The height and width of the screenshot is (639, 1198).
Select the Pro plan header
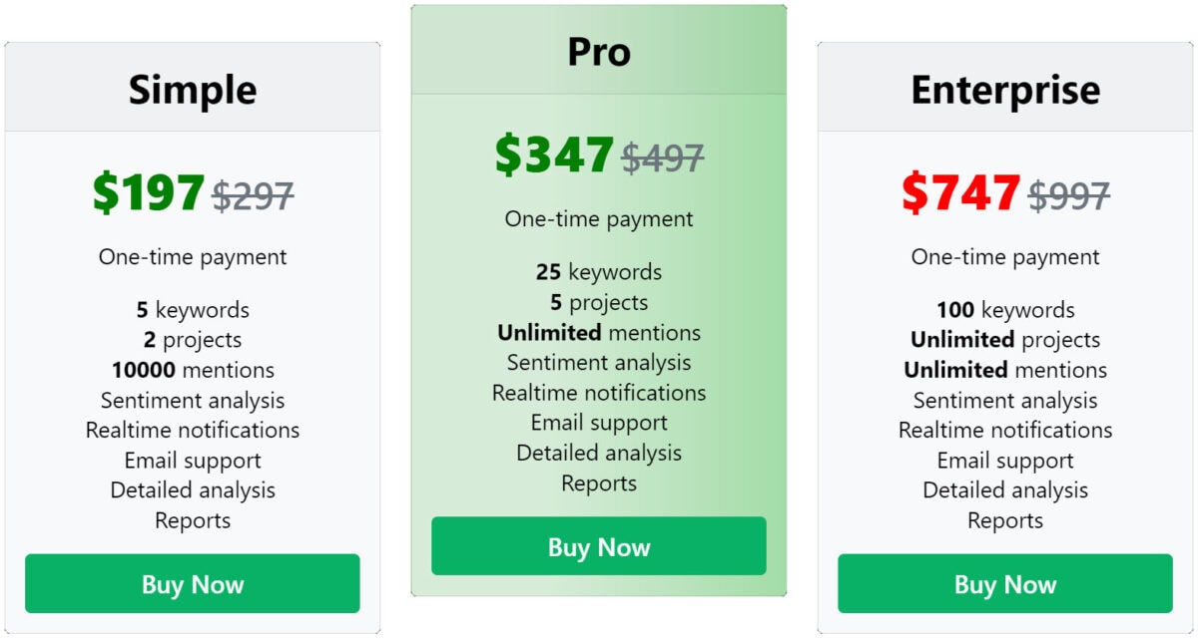599,51
